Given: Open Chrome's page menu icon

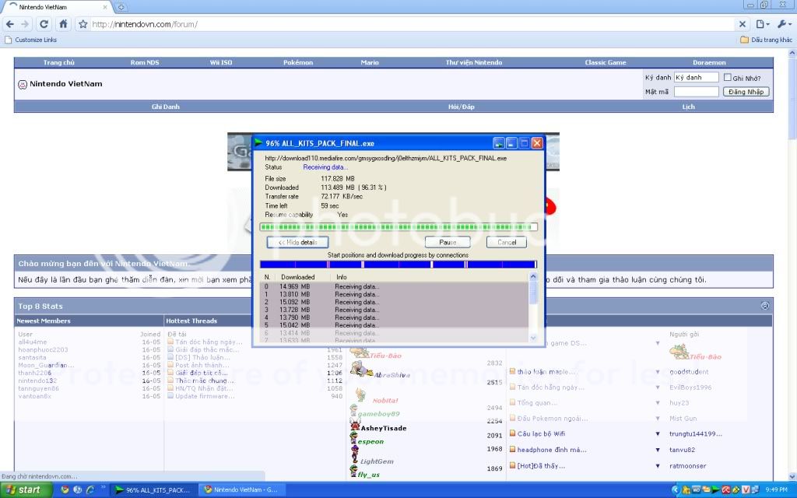Looking at the screenshot, I should point(762,24).
